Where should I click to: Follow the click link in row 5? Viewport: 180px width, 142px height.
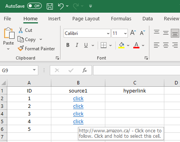78,122
